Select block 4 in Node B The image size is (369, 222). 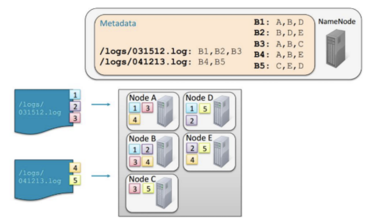pos(147,161)
